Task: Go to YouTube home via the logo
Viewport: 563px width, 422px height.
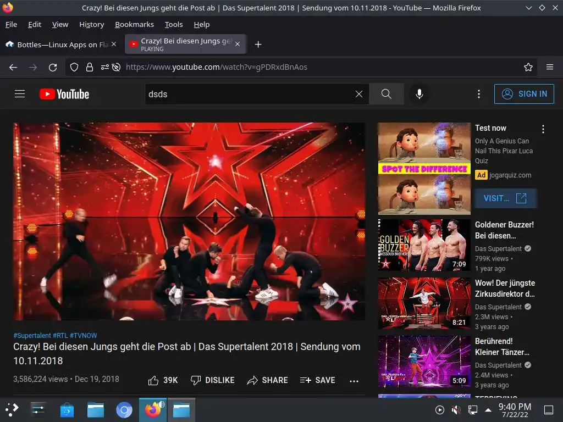Action: coord(64,94)
